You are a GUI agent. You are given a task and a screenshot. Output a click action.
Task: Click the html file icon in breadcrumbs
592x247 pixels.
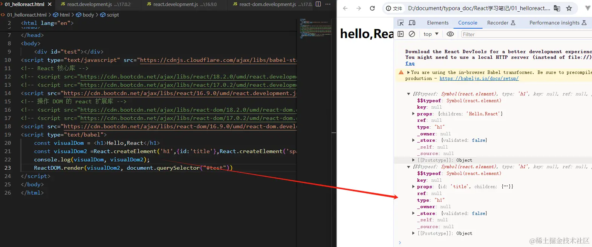tap(3, 15)
